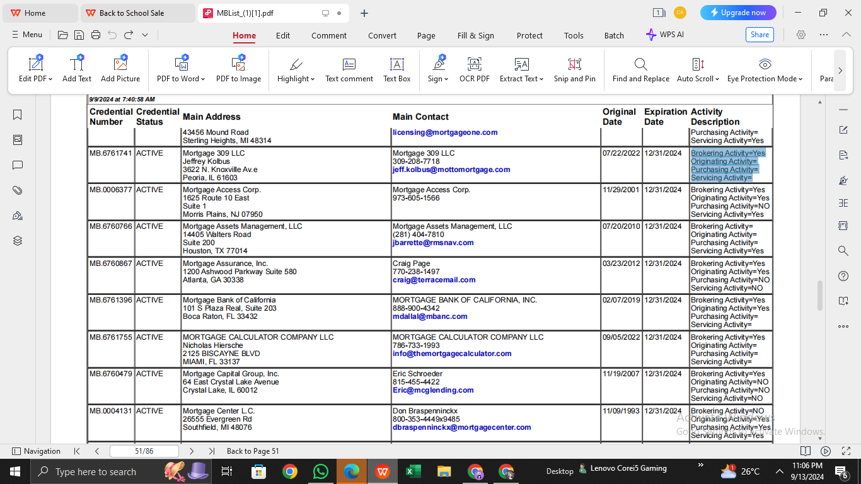The width and height of the screenshot is (861, 484).
Task: Click the Share button
Action: (760, 35)
